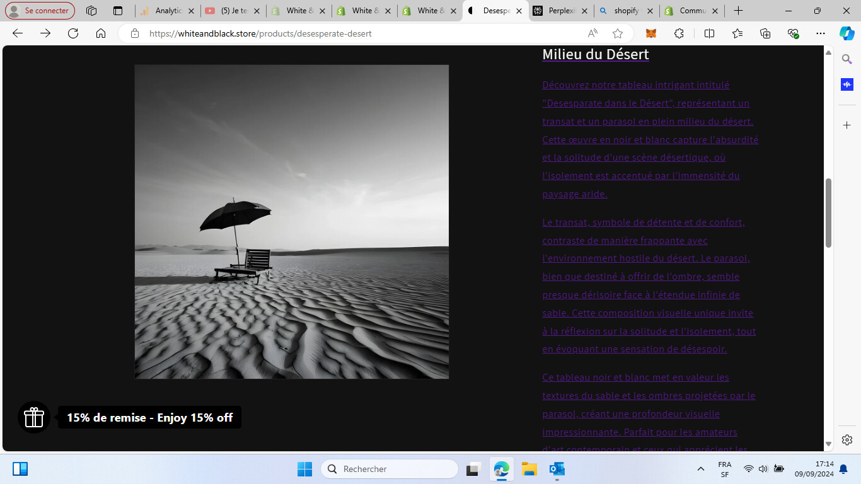Add a new app to the sidebar
861x484 pixels.
[847, 125]
